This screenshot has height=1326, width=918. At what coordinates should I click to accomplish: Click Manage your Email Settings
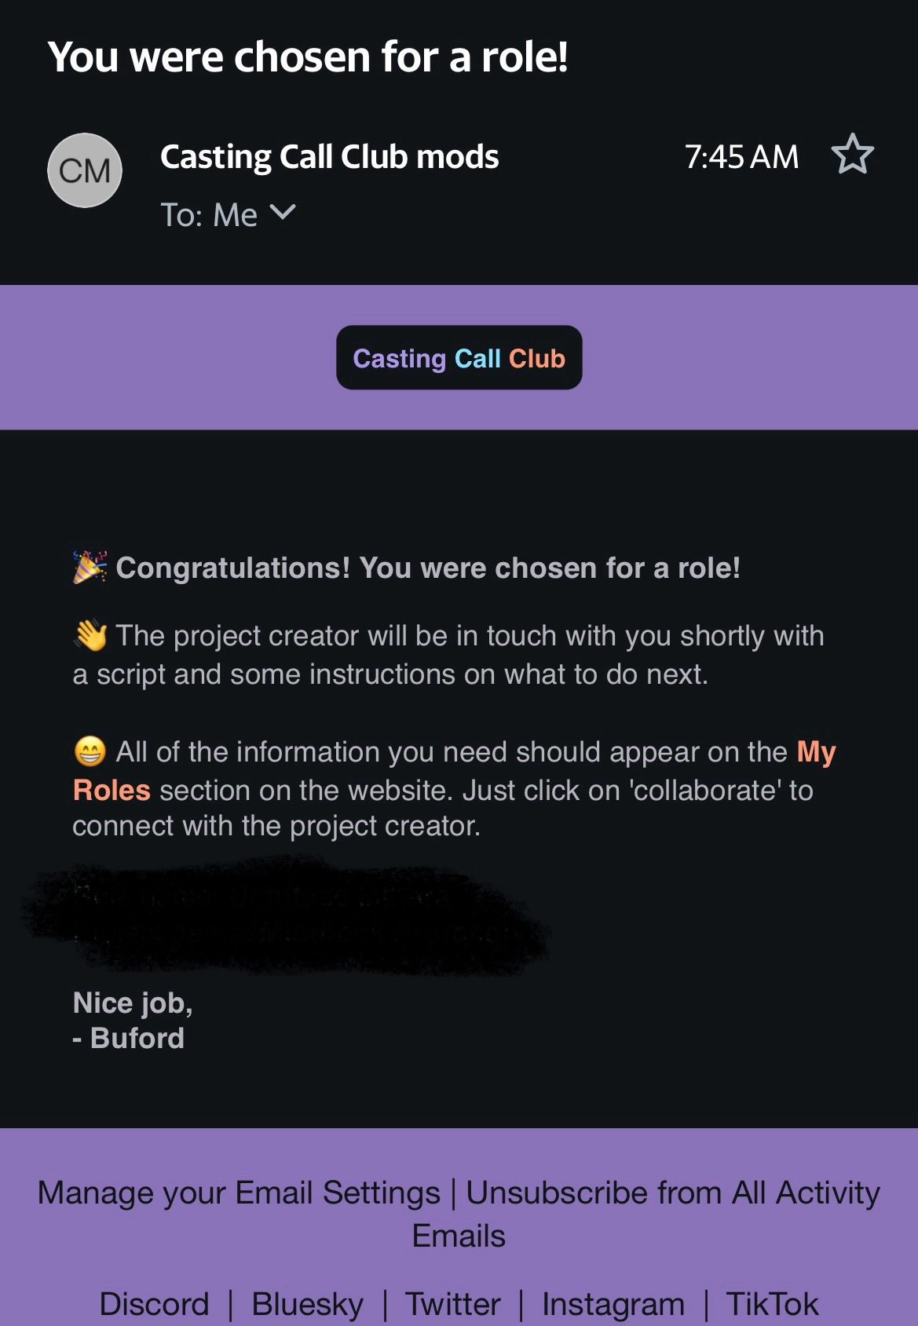pos(239,1193)
